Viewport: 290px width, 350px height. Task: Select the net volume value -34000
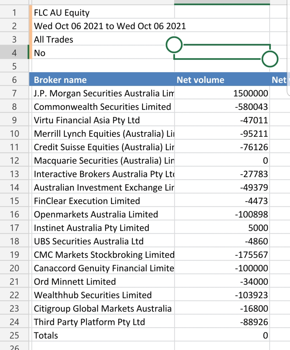click(x=222, y=281)
